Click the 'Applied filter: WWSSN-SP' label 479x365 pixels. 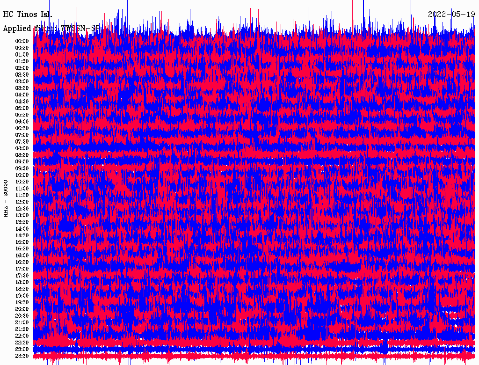[x=51, y=29]
